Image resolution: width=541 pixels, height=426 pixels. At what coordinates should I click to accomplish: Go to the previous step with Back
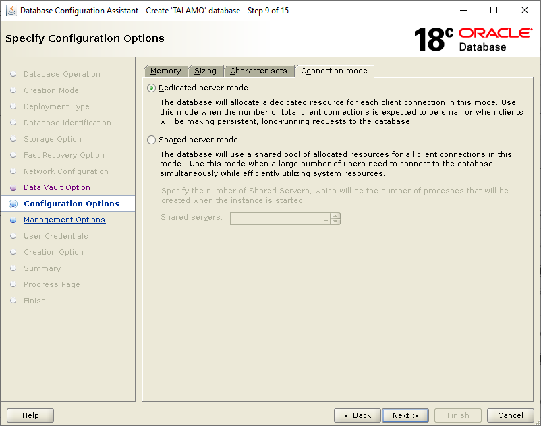[x=358, y=415]
